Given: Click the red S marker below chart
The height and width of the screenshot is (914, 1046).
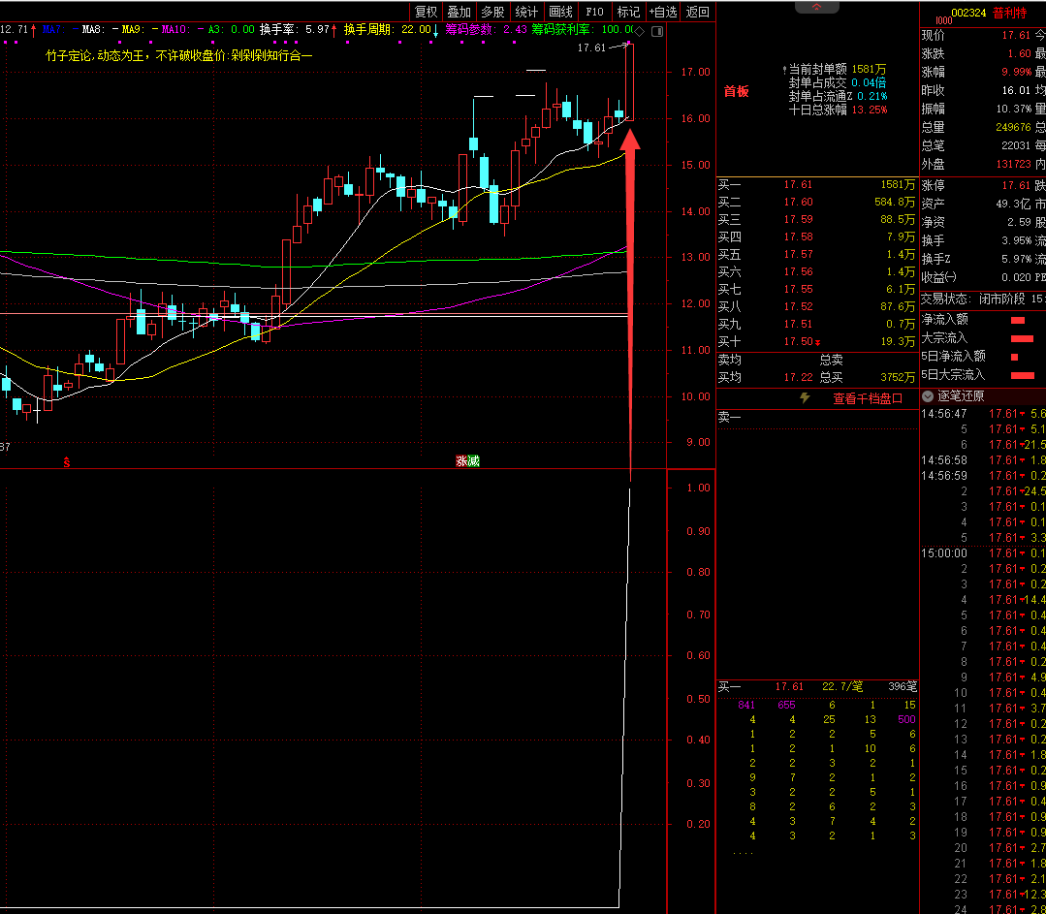Looking at the screenshot, I should (x=67, y=461).
